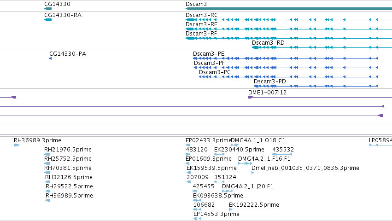Click the Dscam3-PC protein label
The image size is (392, 221).
point(215,72)
